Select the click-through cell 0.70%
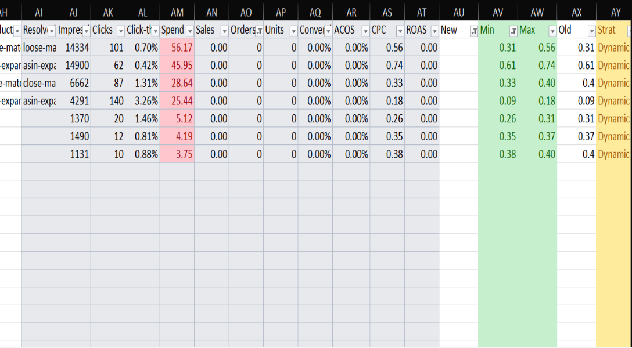The width and height of the screenshot is (632, 348). 143,48
